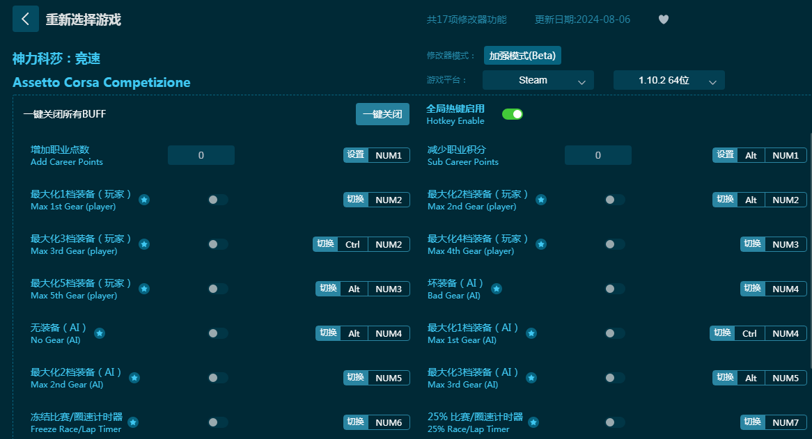Click the 更新日期:2024-08-06 text
This screenshot has width=812, height=439.
pos(583,19)
